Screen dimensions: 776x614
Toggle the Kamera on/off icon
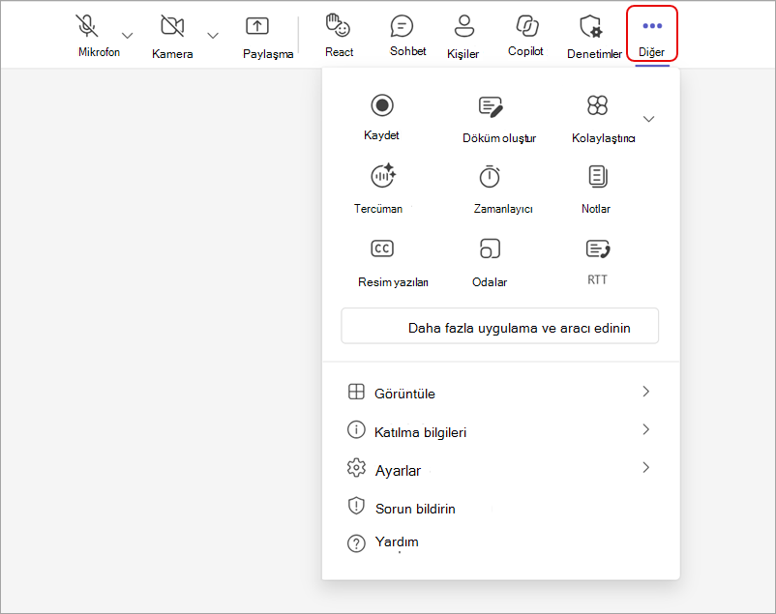(172, 26)
